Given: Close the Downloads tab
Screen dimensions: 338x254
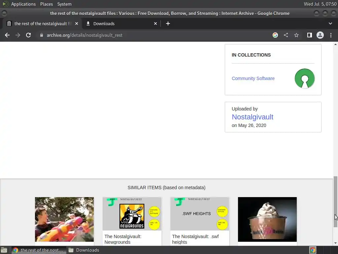Looking at the screenshot, I should [155, 23].
